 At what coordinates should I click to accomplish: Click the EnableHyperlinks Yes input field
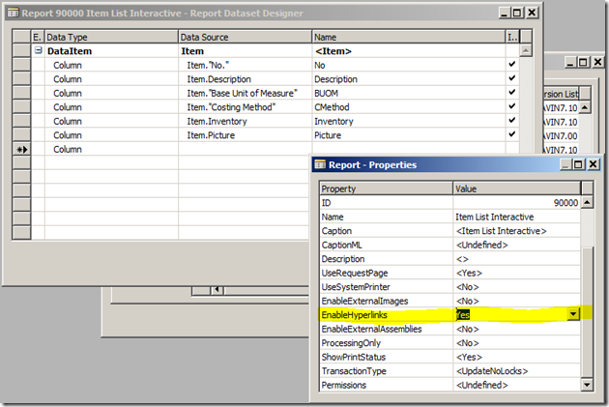[510, 314]
